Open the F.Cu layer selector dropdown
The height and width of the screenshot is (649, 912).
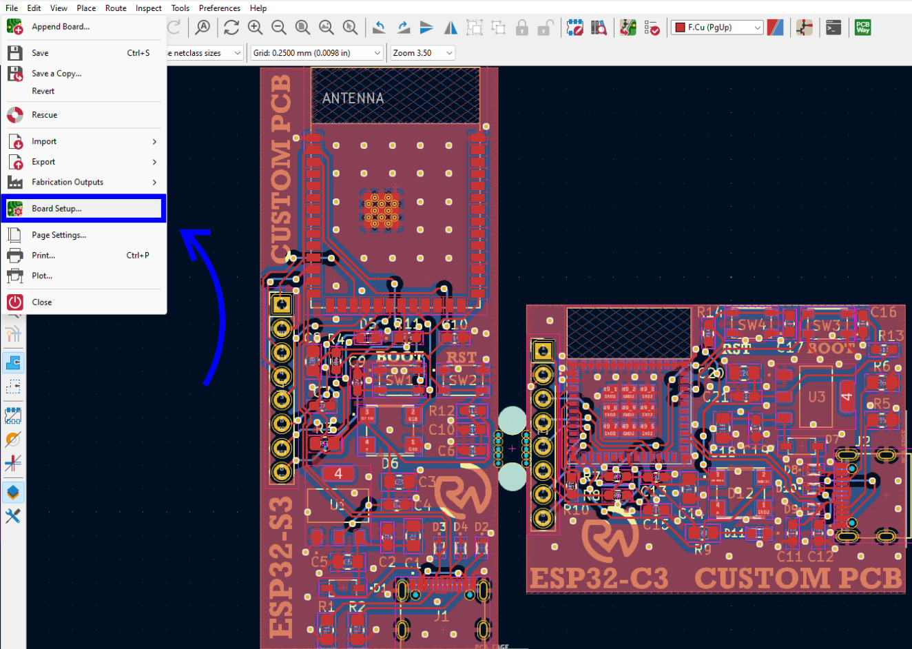717,28
